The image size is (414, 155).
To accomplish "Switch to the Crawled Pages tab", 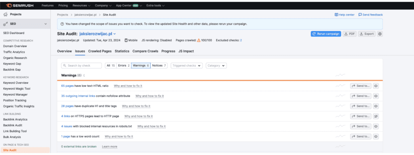I will coord(100,51).
